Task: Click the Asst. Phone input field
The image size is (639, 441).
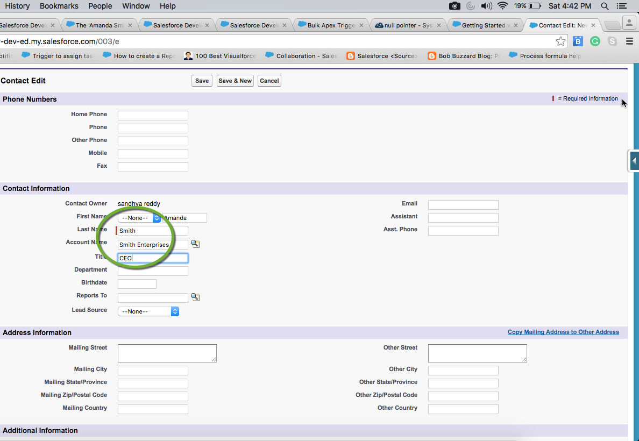Action: [463, 231]
